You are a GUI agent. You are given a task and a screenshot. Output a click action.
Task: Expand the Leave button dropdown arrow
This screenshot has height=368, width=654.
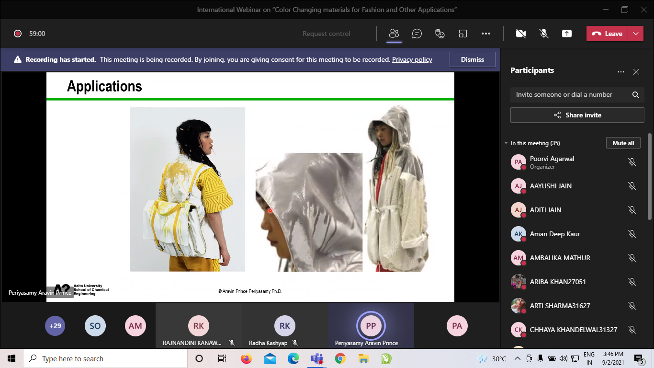click(635, 34)
